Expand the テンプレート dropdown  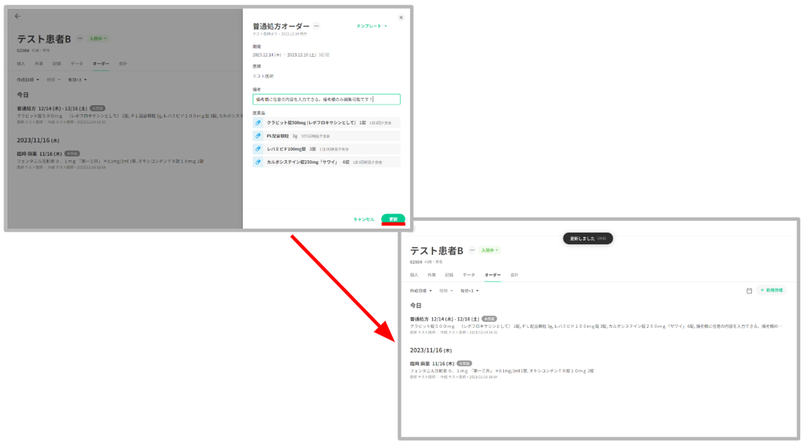tap(371, 26)
